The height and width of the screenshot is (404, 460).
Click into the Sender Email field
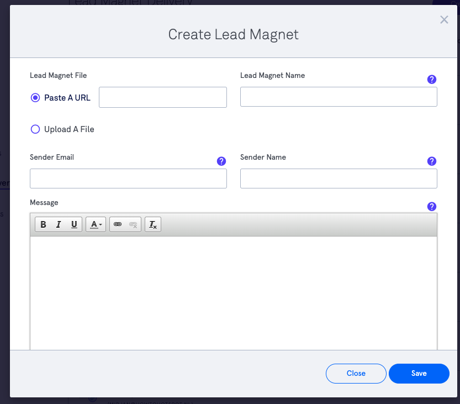[128, 179]
